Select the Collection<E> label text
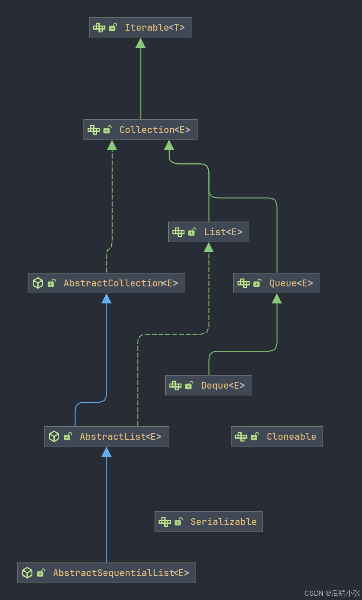This screenshot has height=600, width=362. [x=155, y=130]
